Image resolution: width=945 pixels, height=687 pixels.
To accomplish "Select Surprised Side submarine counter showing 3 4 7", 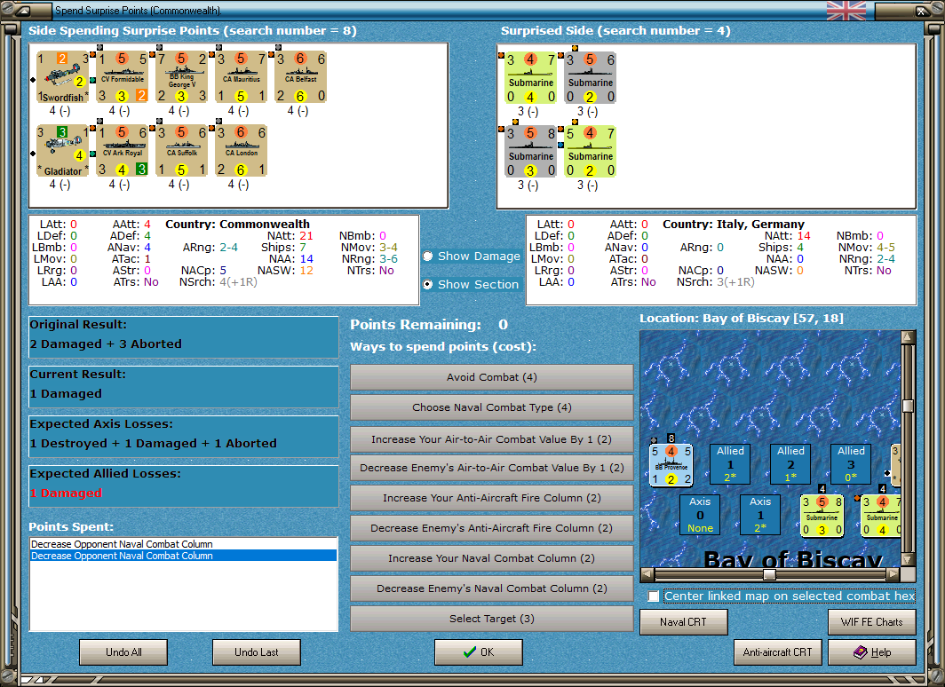I will (530, 78).
